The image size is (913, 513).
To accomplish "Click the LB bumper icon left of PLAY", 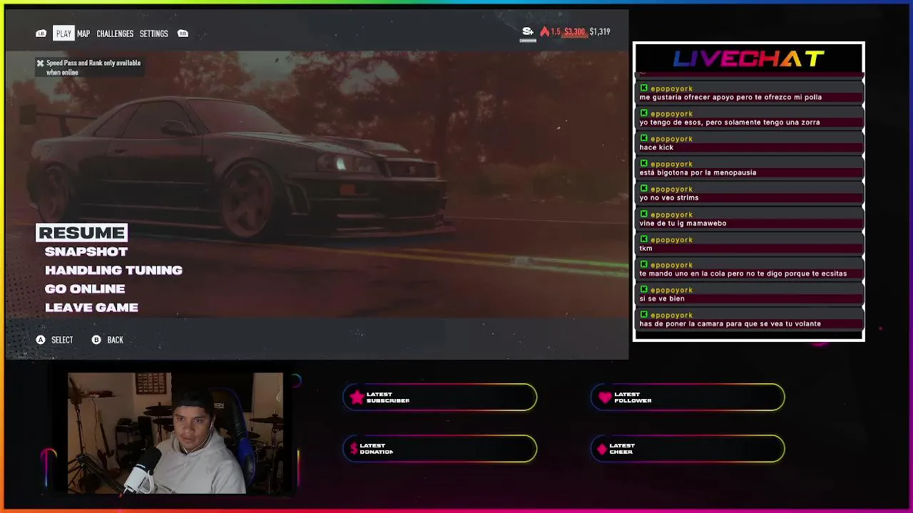I will [x=41, y=33].
